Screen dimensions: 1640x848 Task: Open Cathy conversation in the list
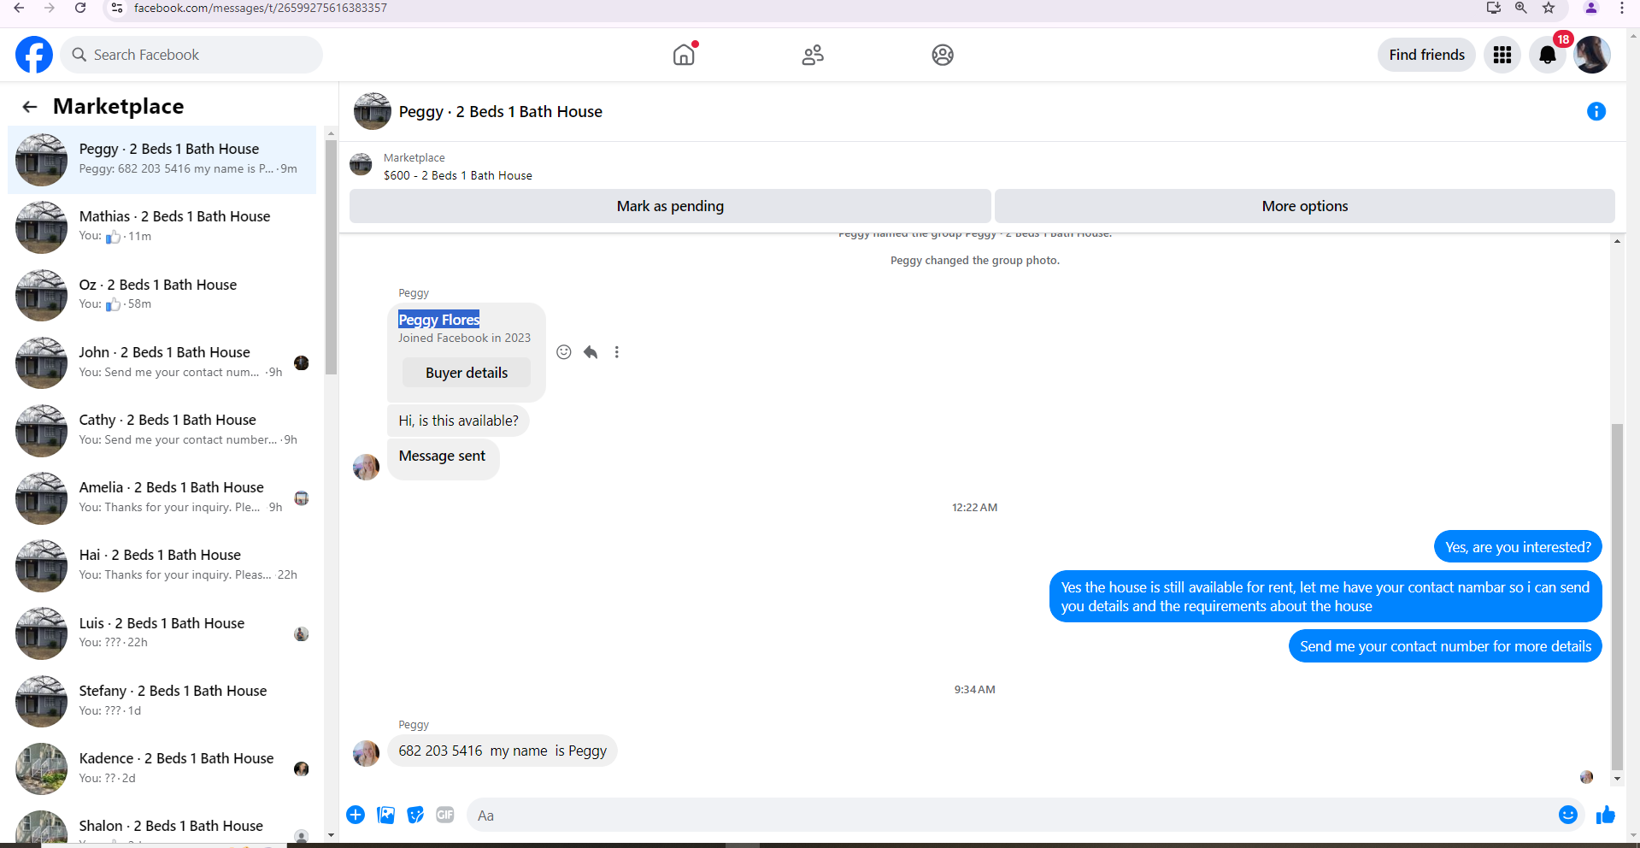pos(162,430)
